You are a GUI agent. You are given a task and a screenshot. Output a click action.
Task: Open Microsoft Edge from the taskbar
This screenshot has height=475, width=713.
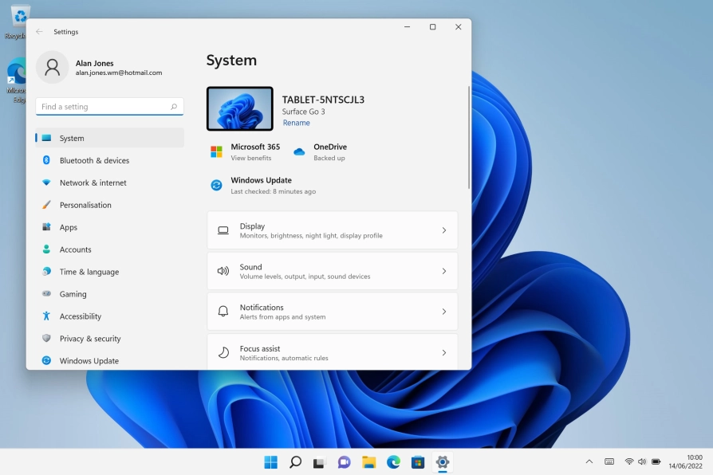[392, 462]
